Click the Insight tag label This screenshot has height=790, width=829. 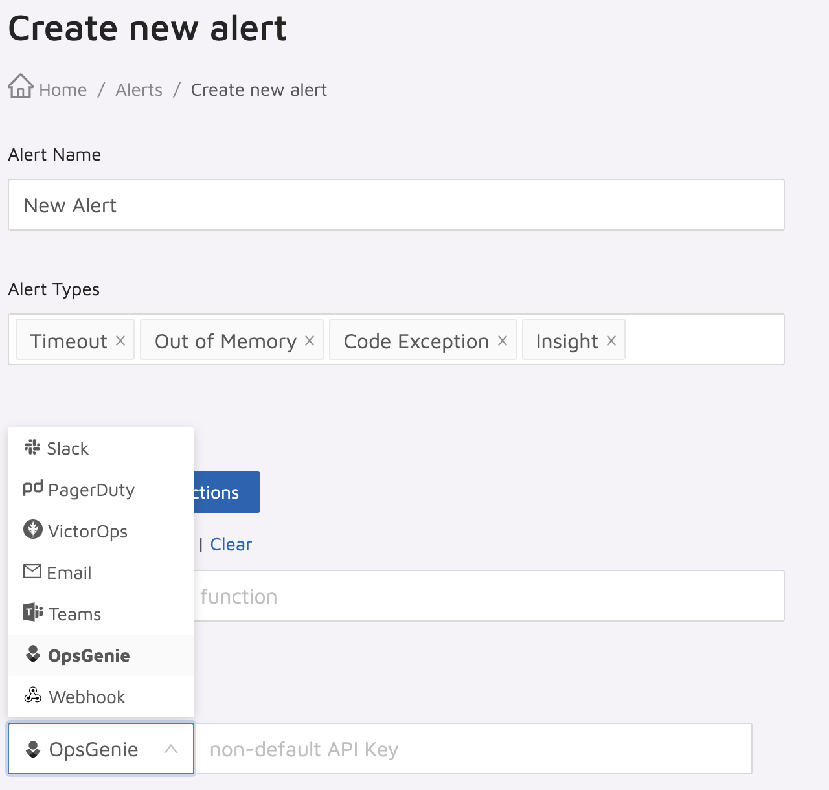(x=567, y=341)
